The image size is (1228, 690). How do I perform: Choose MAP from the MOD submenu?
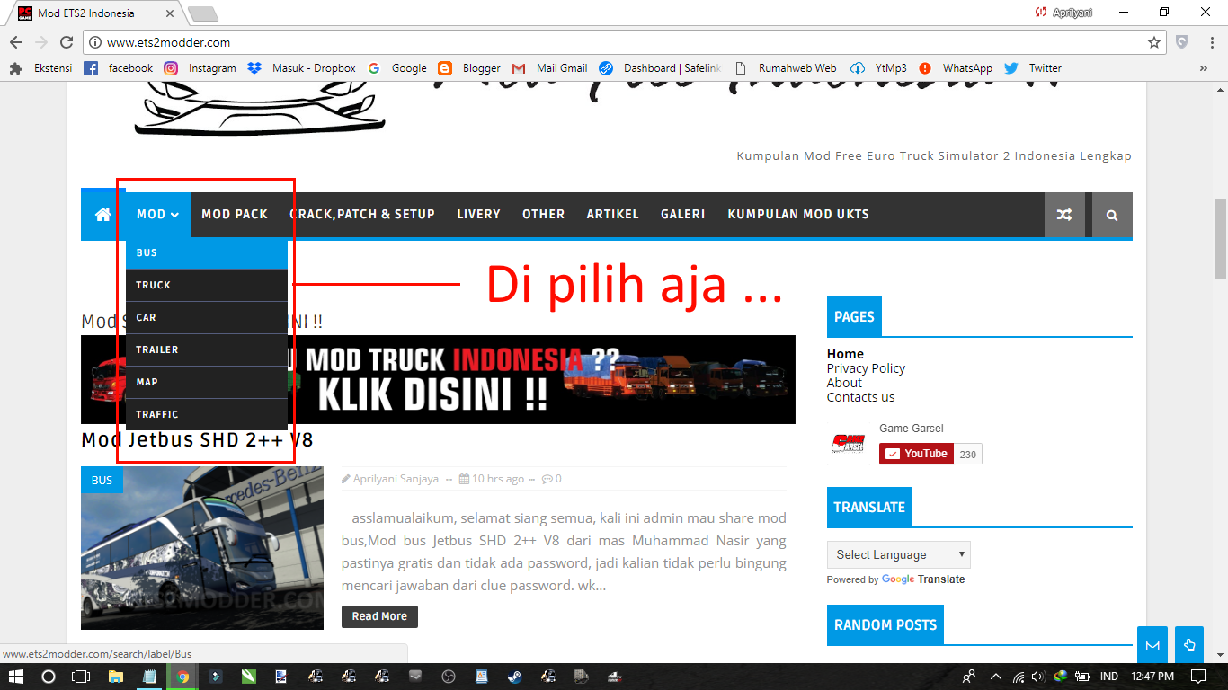click(207, 382)
